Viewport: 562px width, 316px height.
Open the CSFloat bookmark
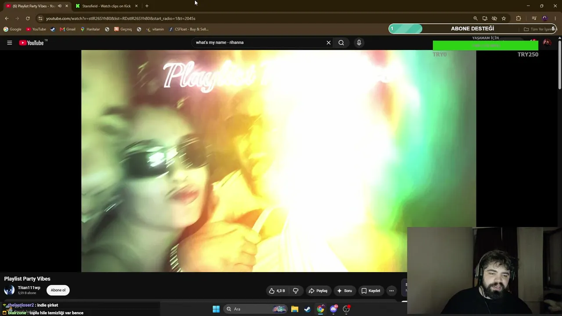pyautogui.click(x=189, y=29)
